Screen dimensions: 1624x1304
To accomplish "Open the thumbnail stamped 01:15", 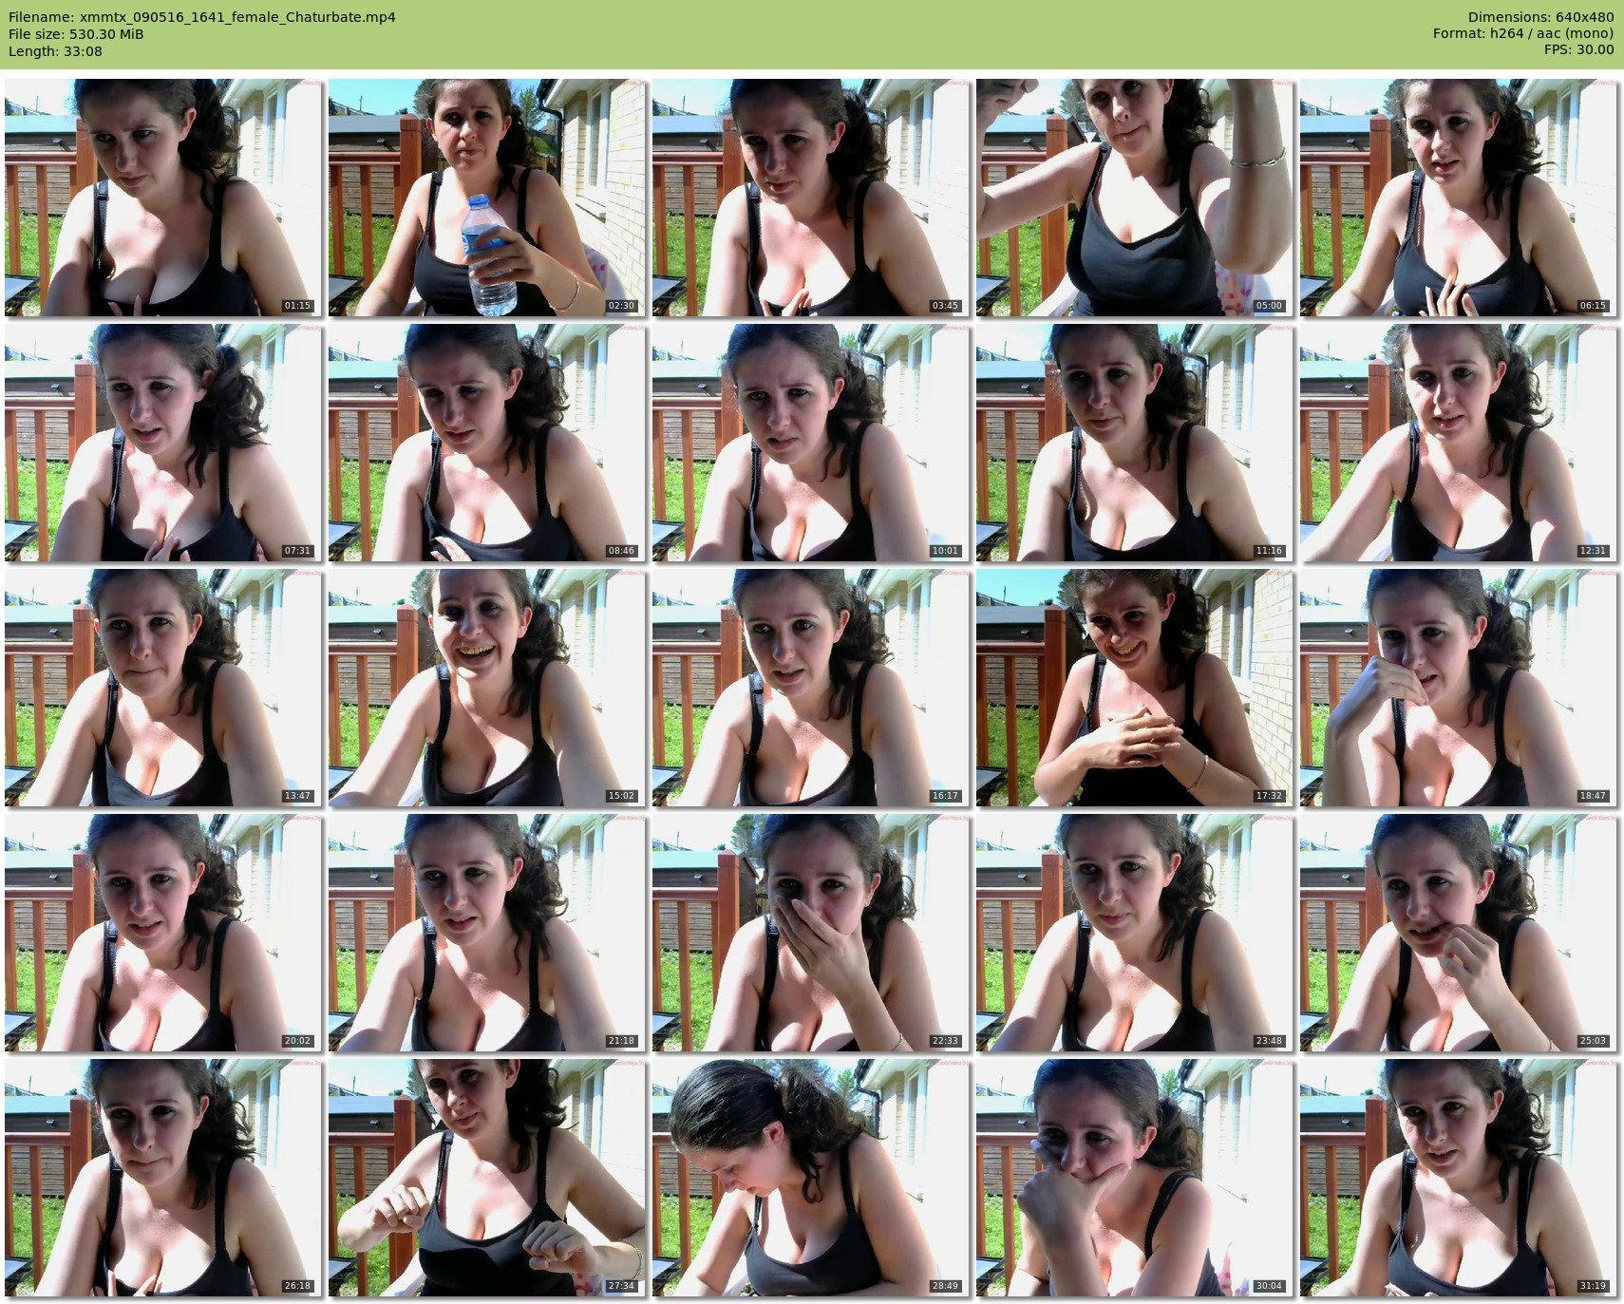I will point(163,198).
